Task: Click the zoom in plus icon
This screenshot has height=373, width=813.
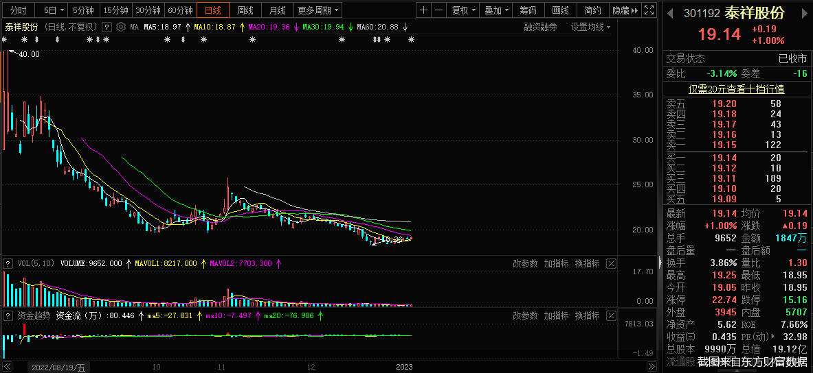Action: click(423, 10)
